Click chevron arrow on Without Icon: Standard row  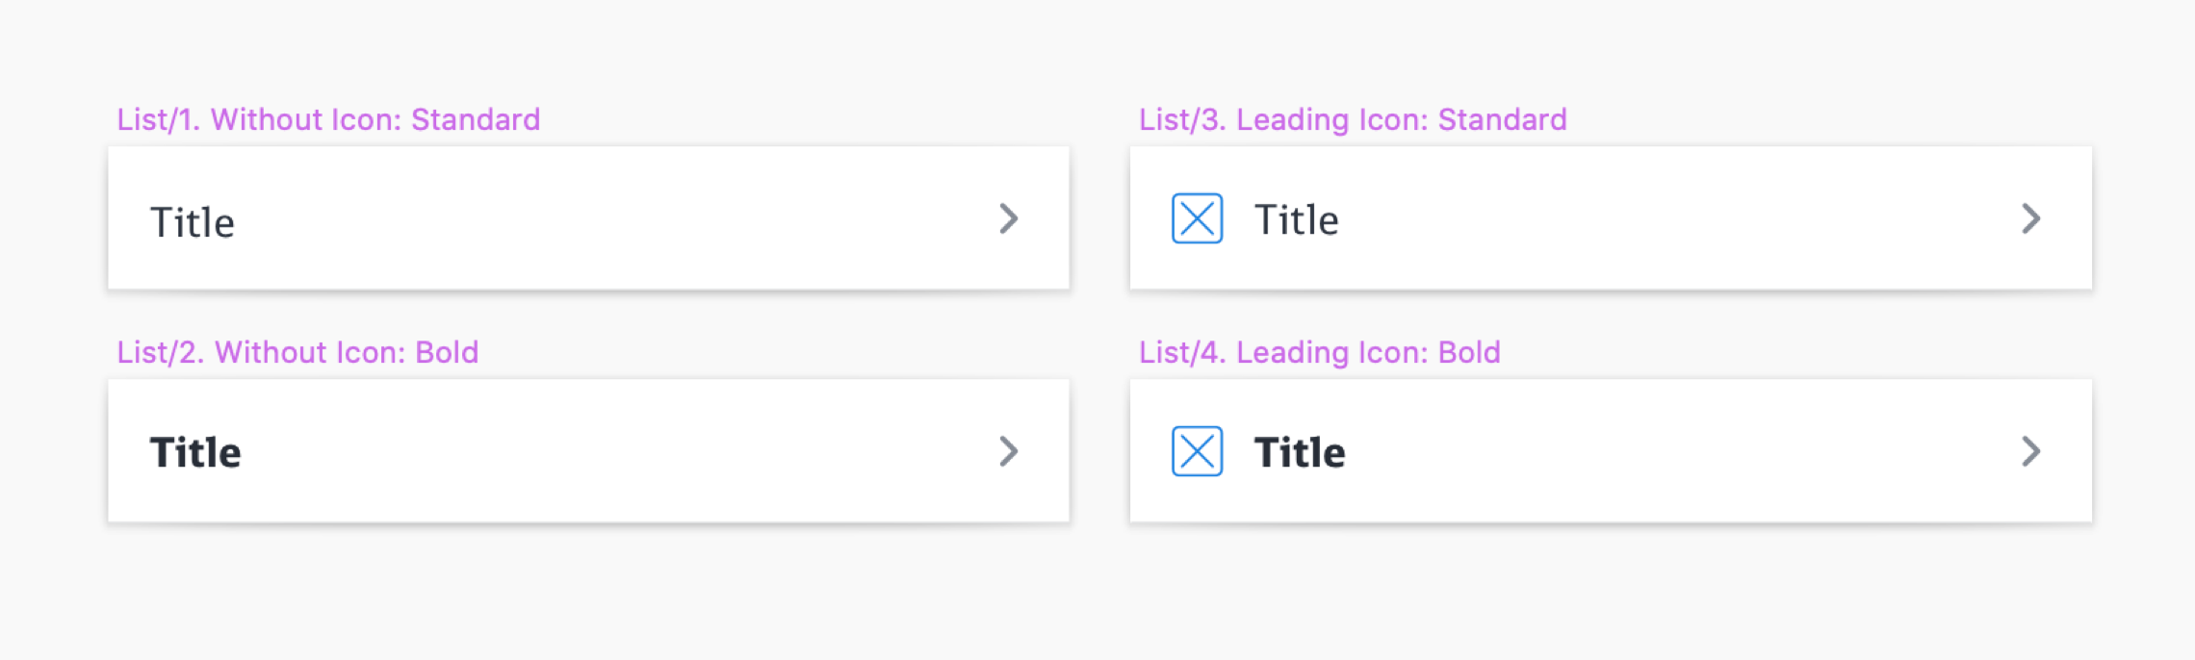point(1008,218)
